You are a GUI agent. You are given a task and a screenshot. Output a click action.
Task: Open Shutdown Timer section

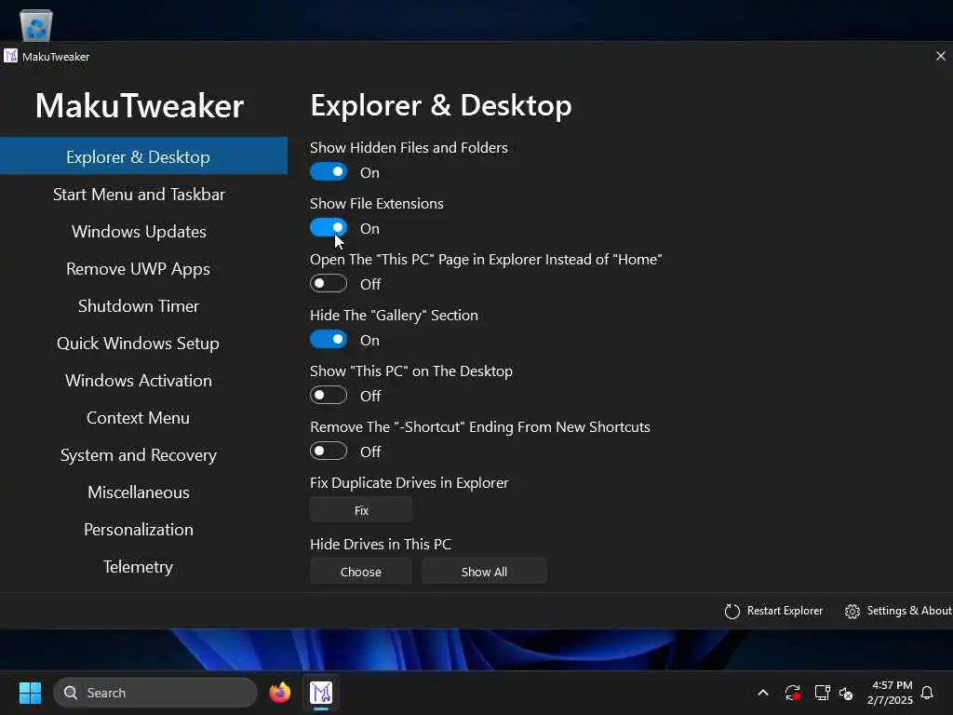tap(139, 305)
